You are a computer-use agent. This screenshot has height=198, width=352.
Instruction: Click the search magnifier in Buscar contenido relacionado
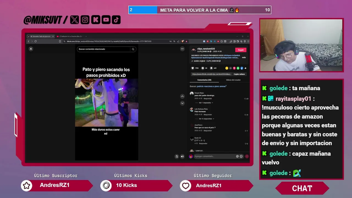coord(133,49)
